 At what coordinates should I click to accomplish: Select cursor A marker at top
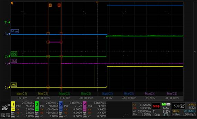[50, 5]
